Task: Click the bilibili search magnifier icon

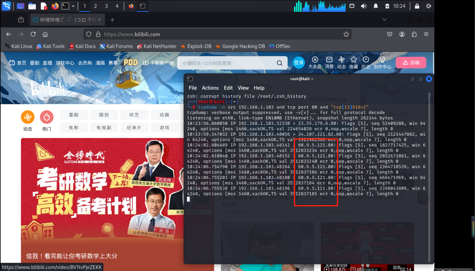Action: point(280,63)
